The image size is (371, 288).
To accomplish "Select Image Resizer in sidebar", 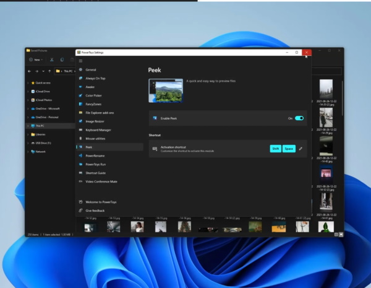I will click(95, 121).
